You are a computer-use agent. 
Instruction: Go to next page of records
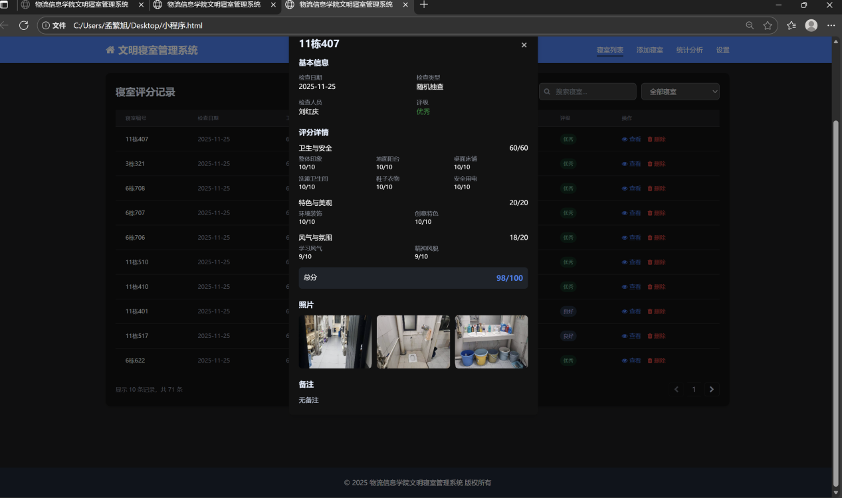pos(711,389)
